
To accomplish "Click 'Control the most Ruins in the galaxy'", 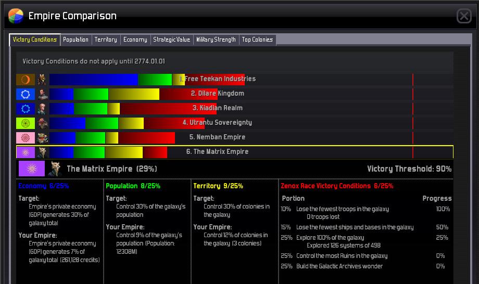I will 342,256.
